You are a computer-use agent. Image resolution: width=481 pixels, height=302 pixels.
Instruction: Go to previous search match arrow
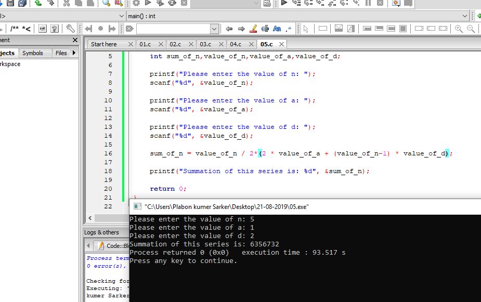click(229, 29)
